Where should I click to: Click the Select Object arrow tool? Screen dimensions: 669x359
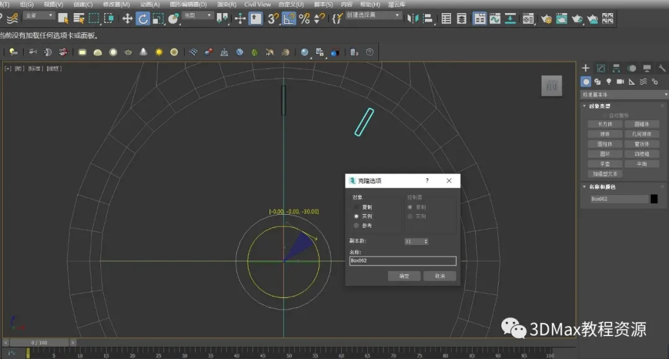click(63, 19)
